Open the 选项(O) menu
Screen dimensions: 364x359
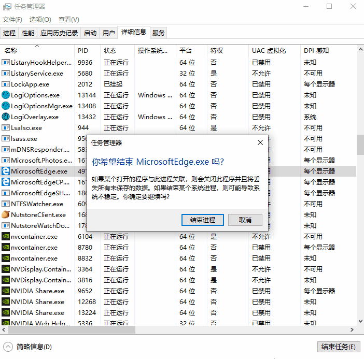tap(40, 20)
